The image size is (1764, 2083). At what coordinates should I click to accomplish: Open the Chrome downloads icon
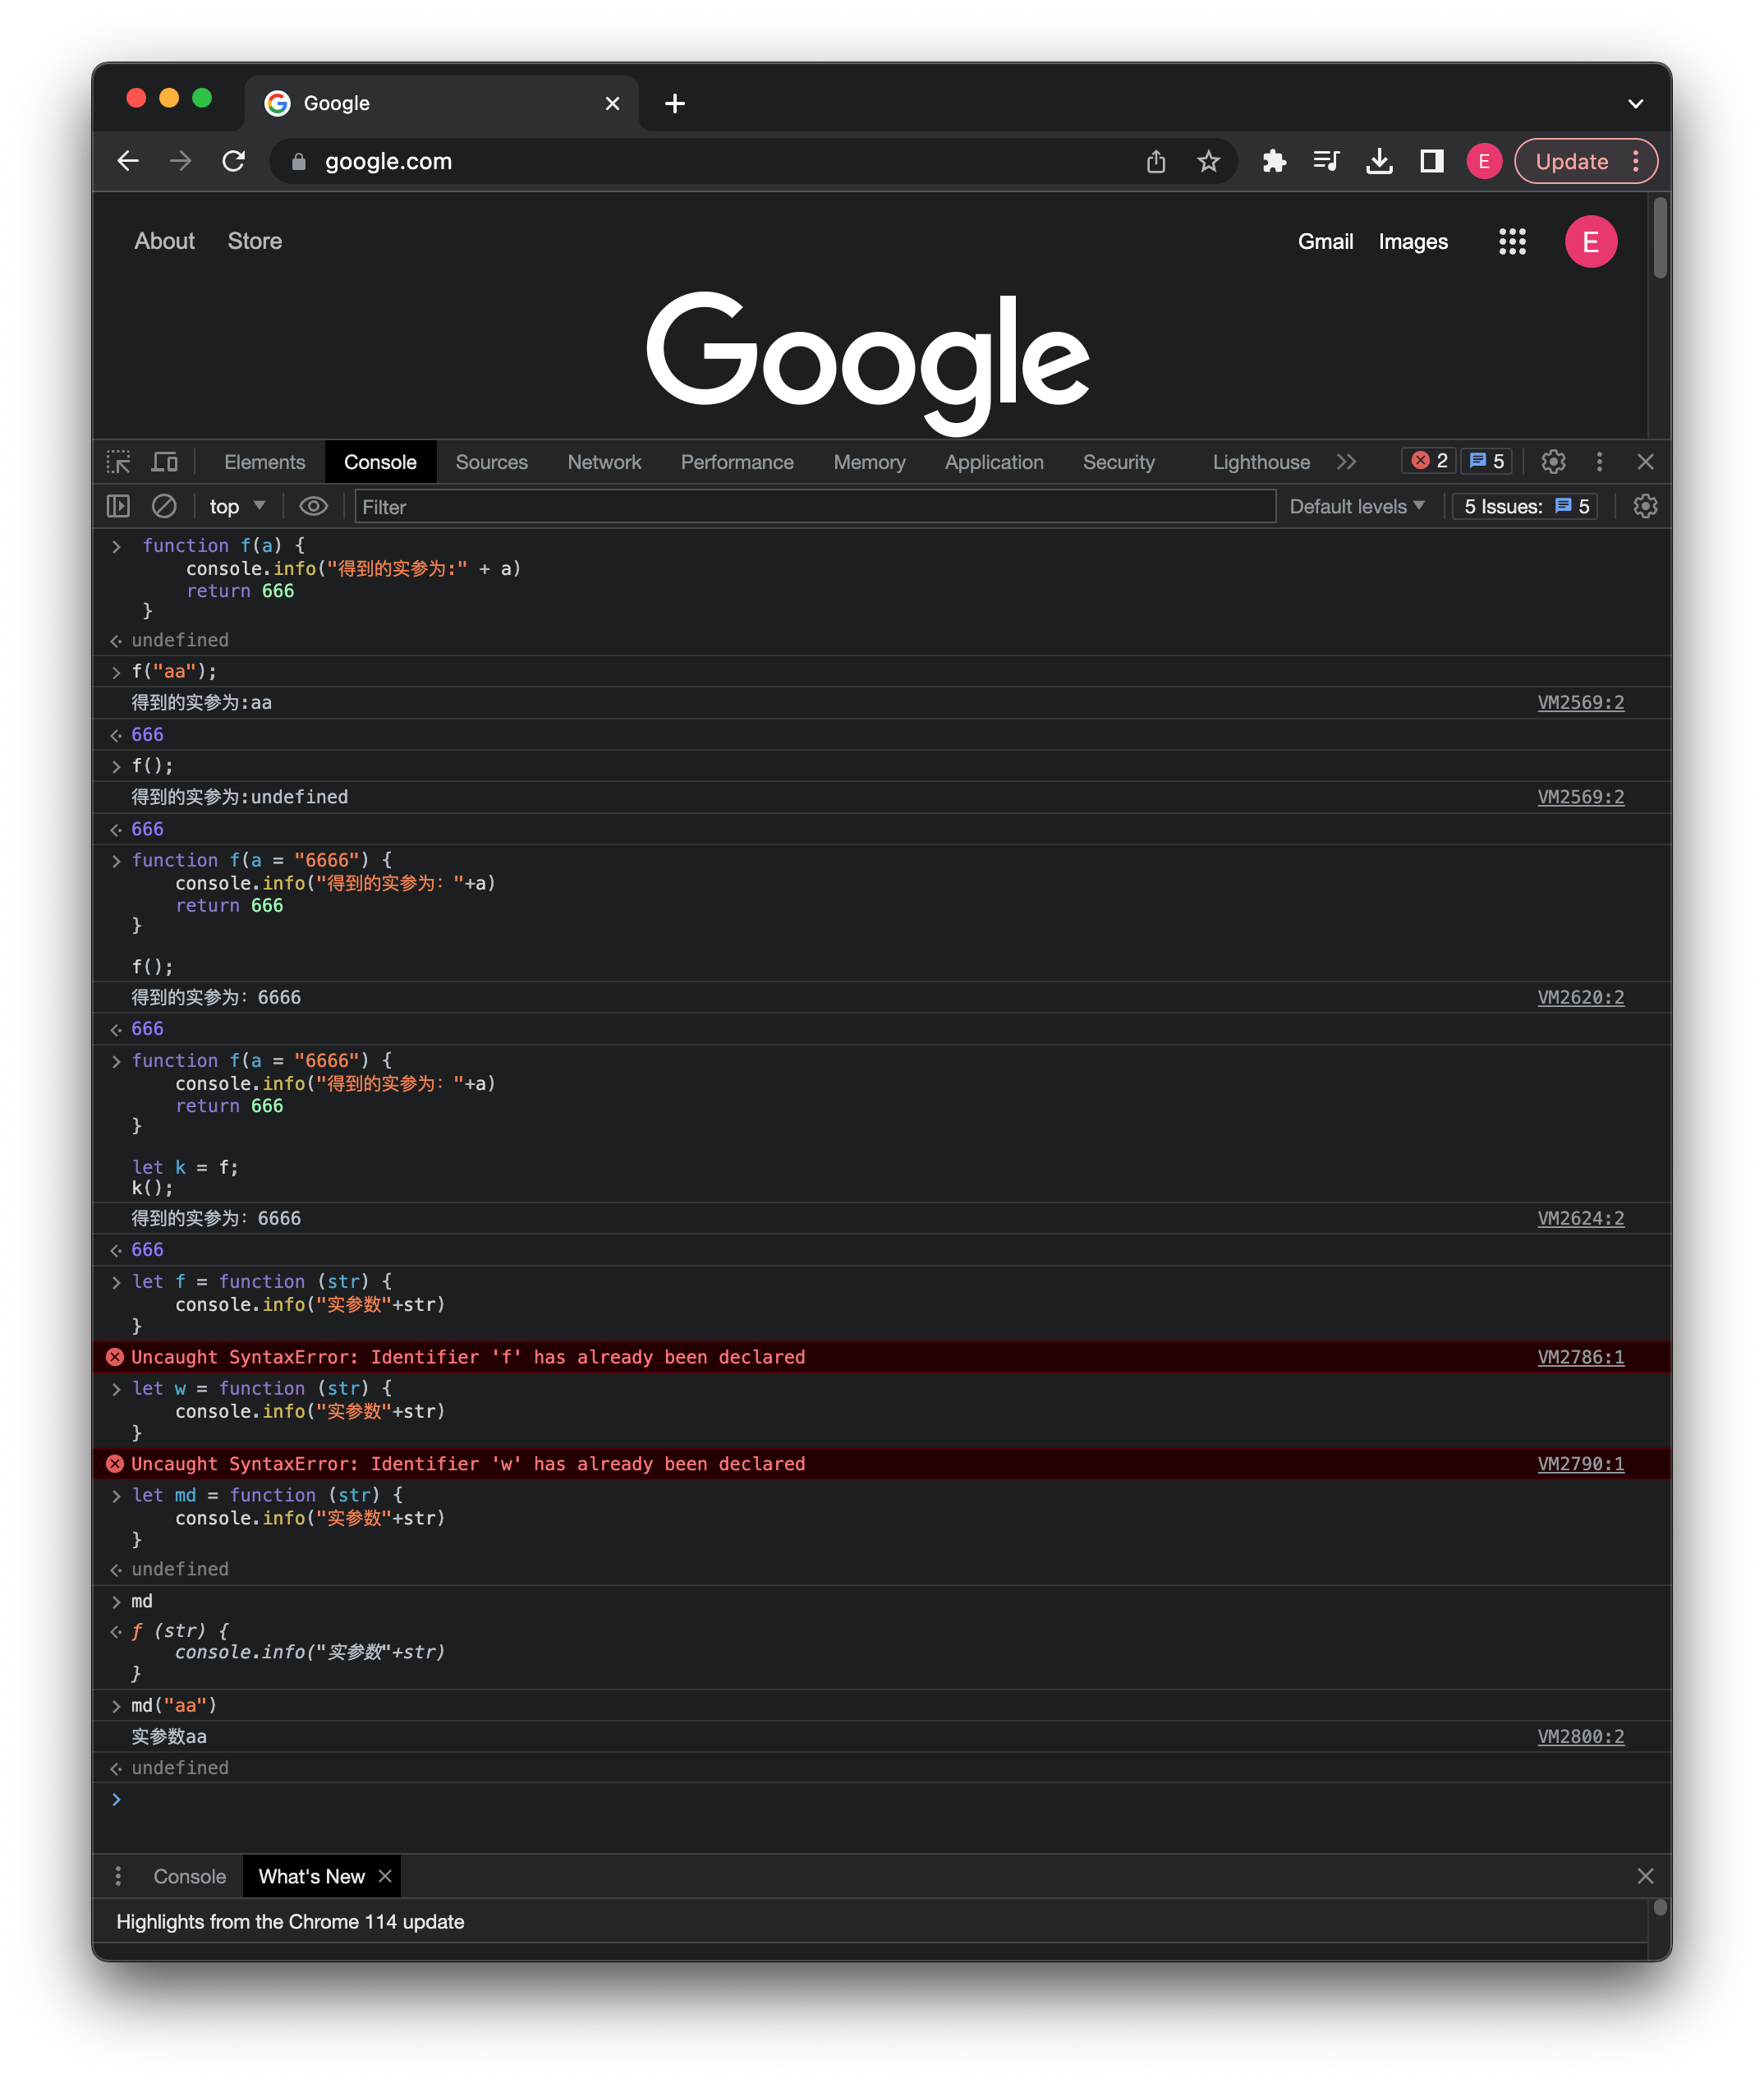[1379, 161]
